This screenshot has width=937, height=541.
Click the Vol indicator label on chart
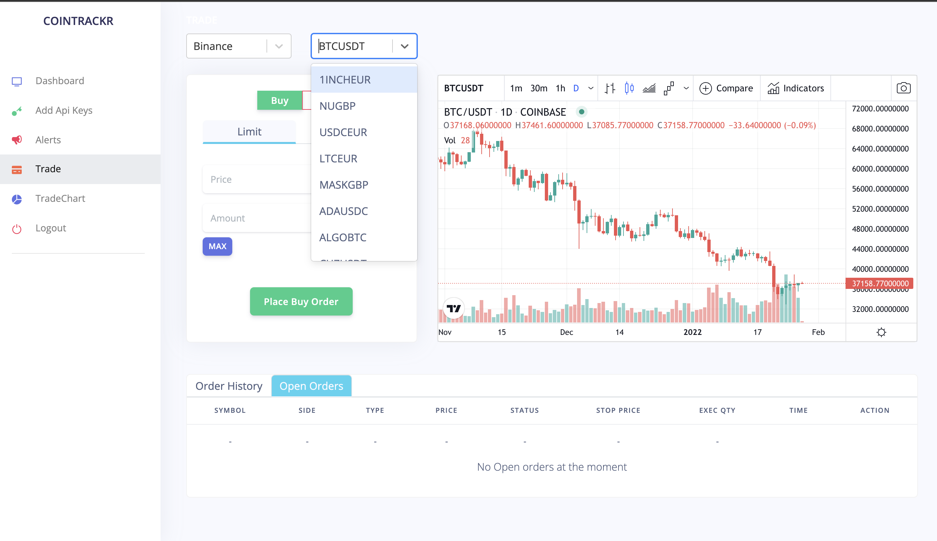[x=449, y=140]
